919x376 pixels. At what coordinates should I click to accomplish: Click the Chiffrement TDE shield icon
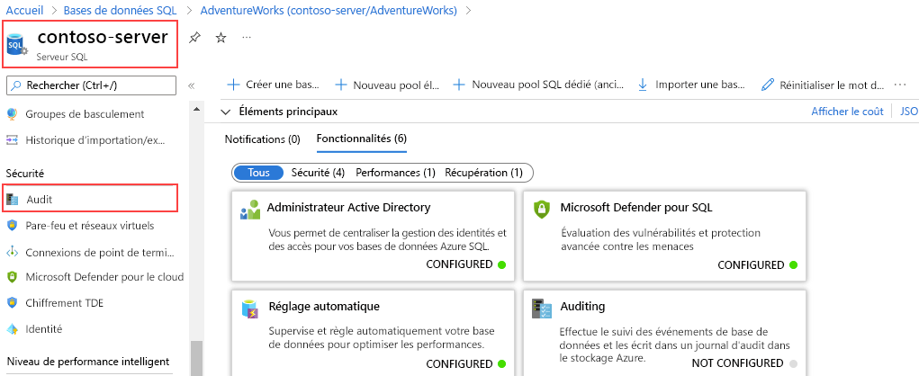click(13, 303)
